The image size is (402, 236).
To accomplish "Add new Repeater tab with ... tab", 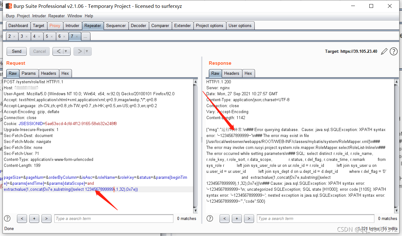I will [85, 36].
